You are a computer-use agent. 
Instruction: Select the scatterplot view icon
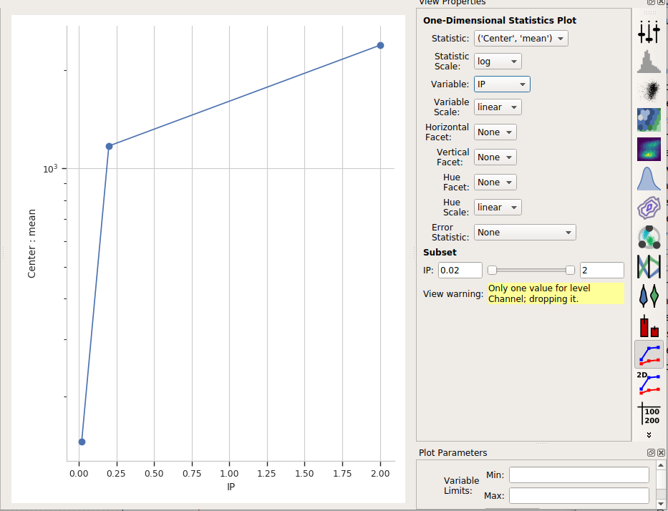click(649, 91)
